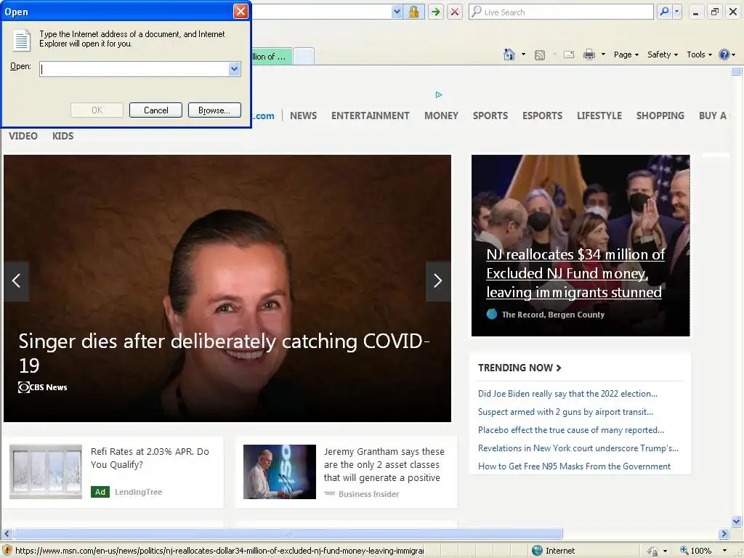The height and width of the screenshot is (558, 744).
Task: Click the Refi Rates window ad thumbnail
Action: pyautogui.click(x=46, y=472)
